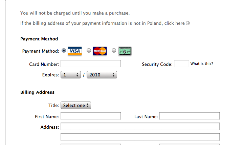Image resolution: width=243 pixels, height=145 pixels.
Task: Click the partially visible left field below Address
Action: 91,144
